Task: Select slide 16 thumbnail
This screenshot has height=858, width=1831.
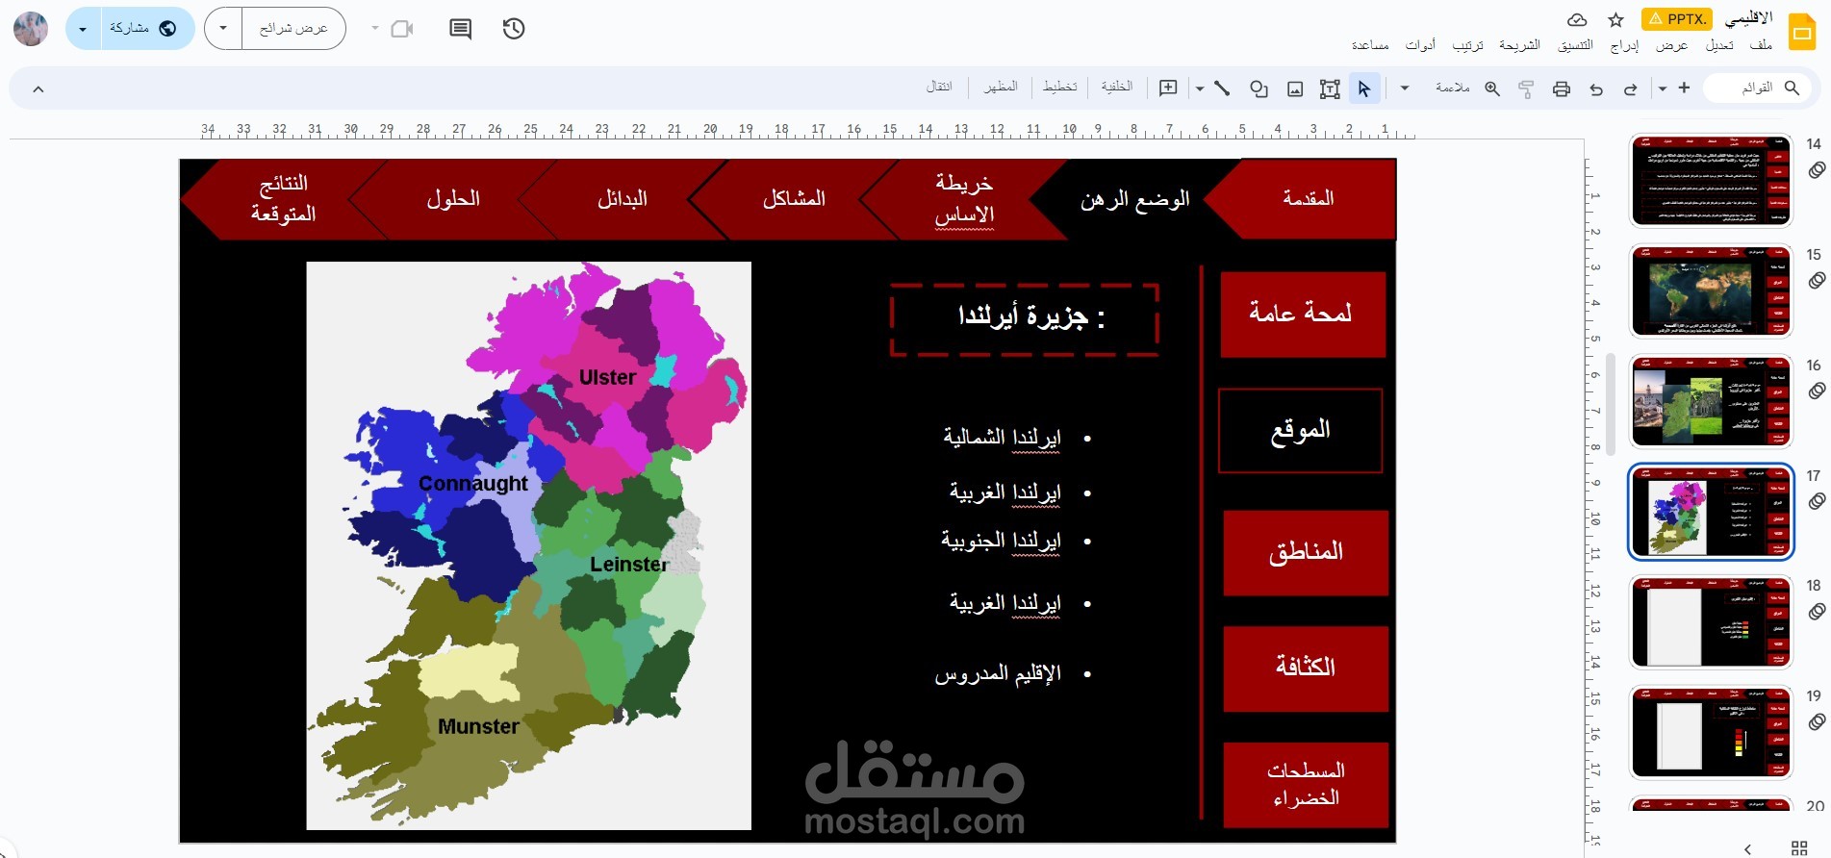Action: (1711, 402)
